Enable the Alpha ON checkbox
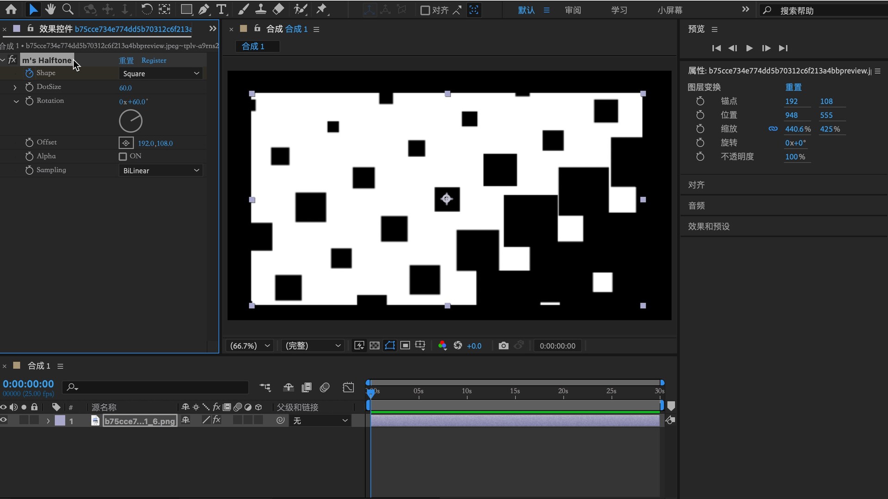Viewport: 888px width, 499px height. coord(123,157)
